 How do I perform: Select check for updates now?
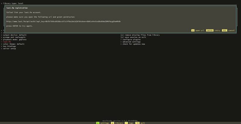pos(133,44)
